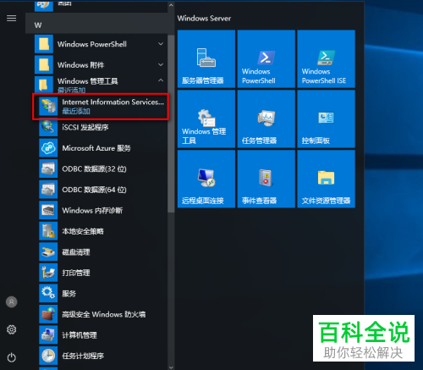The height and width of the screenshot is (370, 423).
Task: Open Internet Information Services manager icon
Action: coord(48,106)
